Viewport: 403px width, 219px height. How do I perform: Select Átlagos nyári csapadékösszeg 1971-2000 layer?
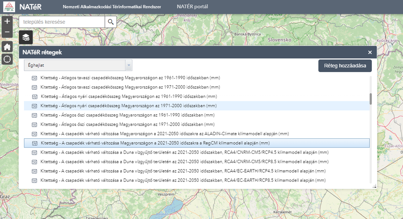128,106
